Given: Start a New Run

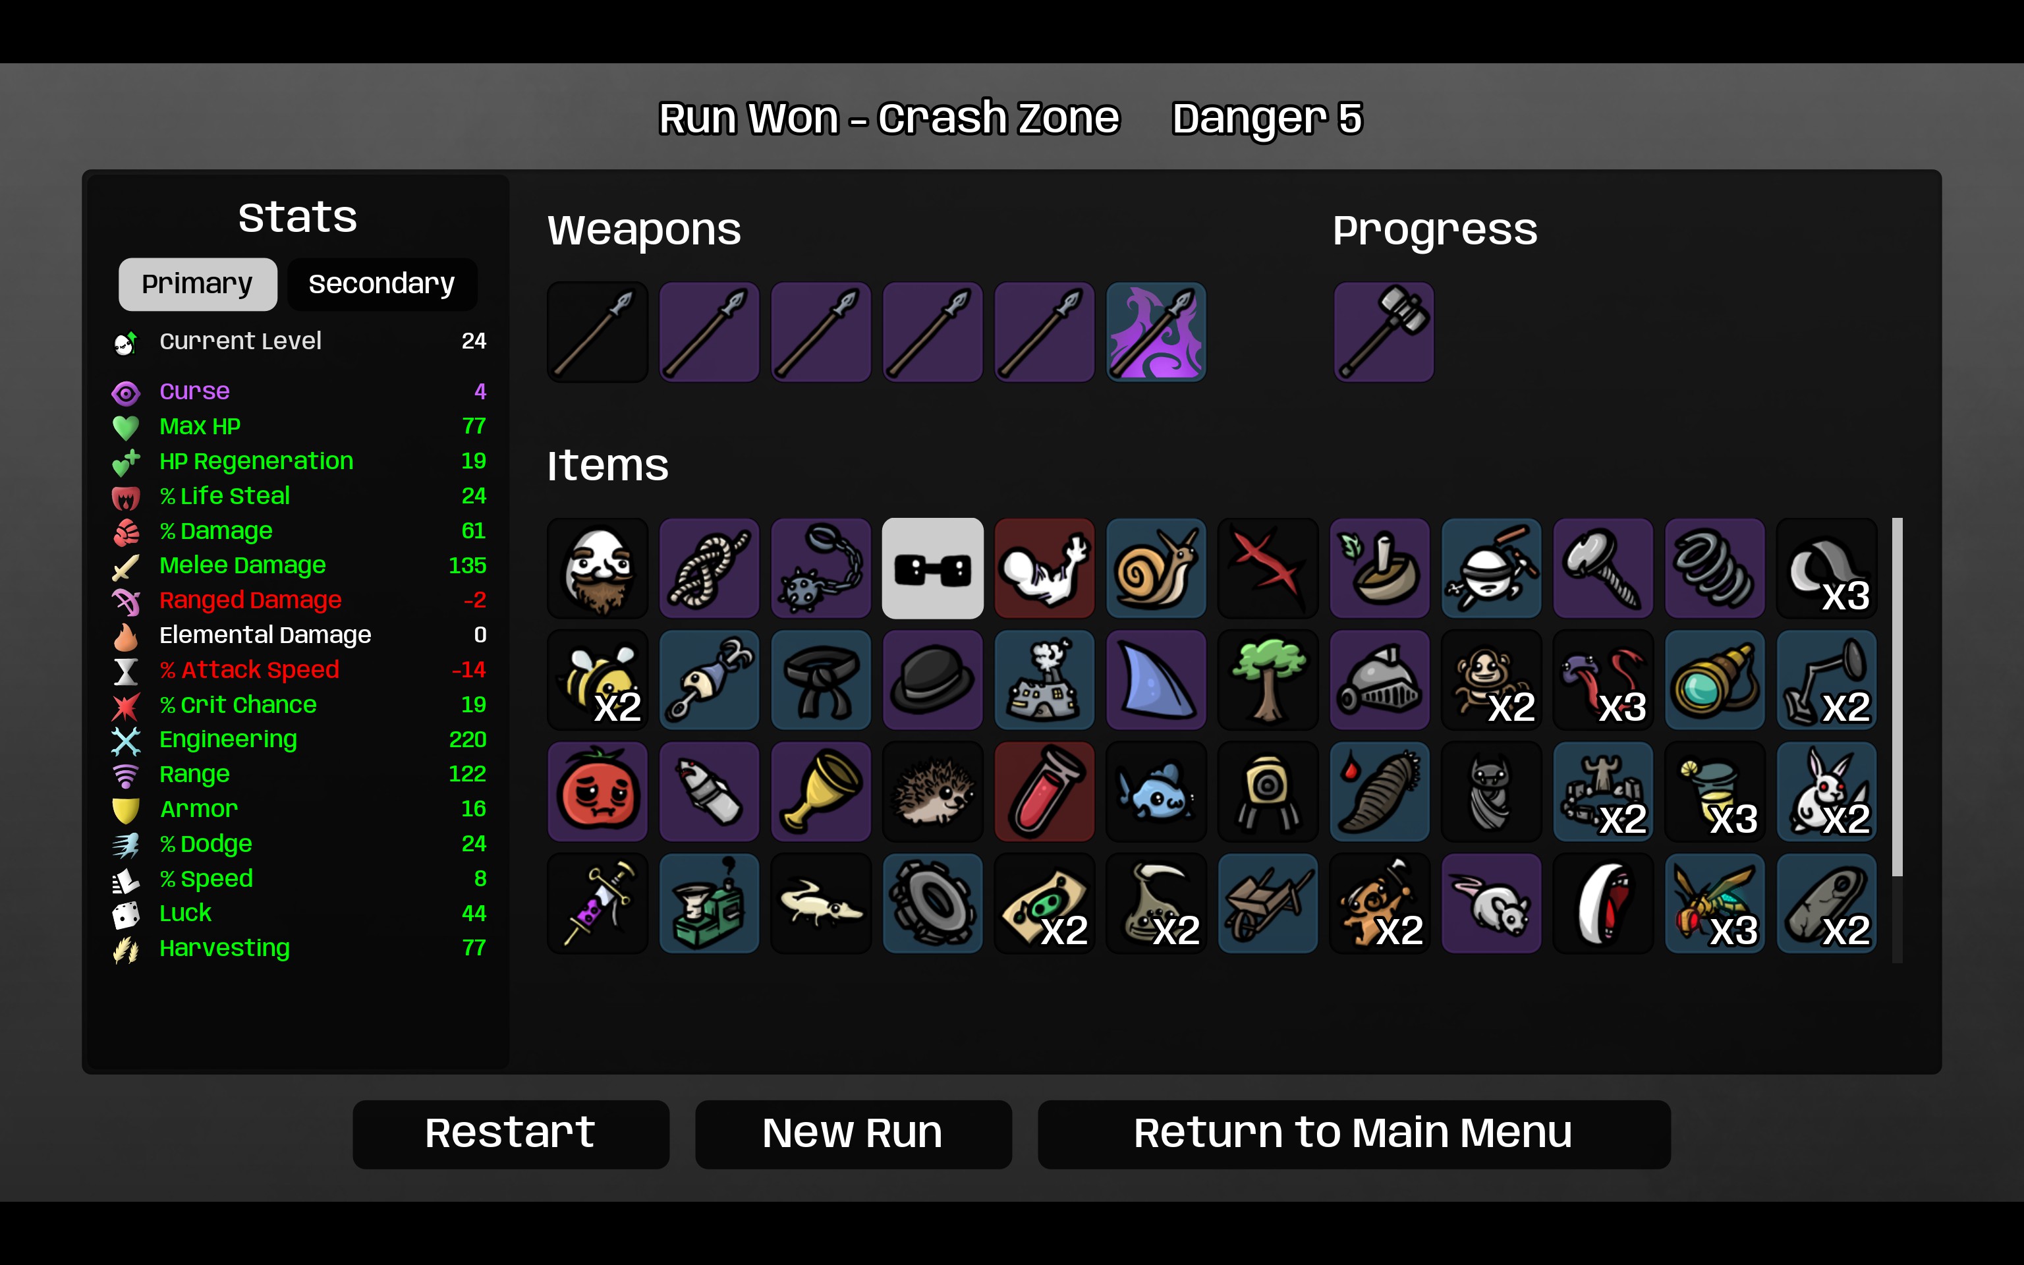Looking at the screenshot, I should [x=853, y=1134].
